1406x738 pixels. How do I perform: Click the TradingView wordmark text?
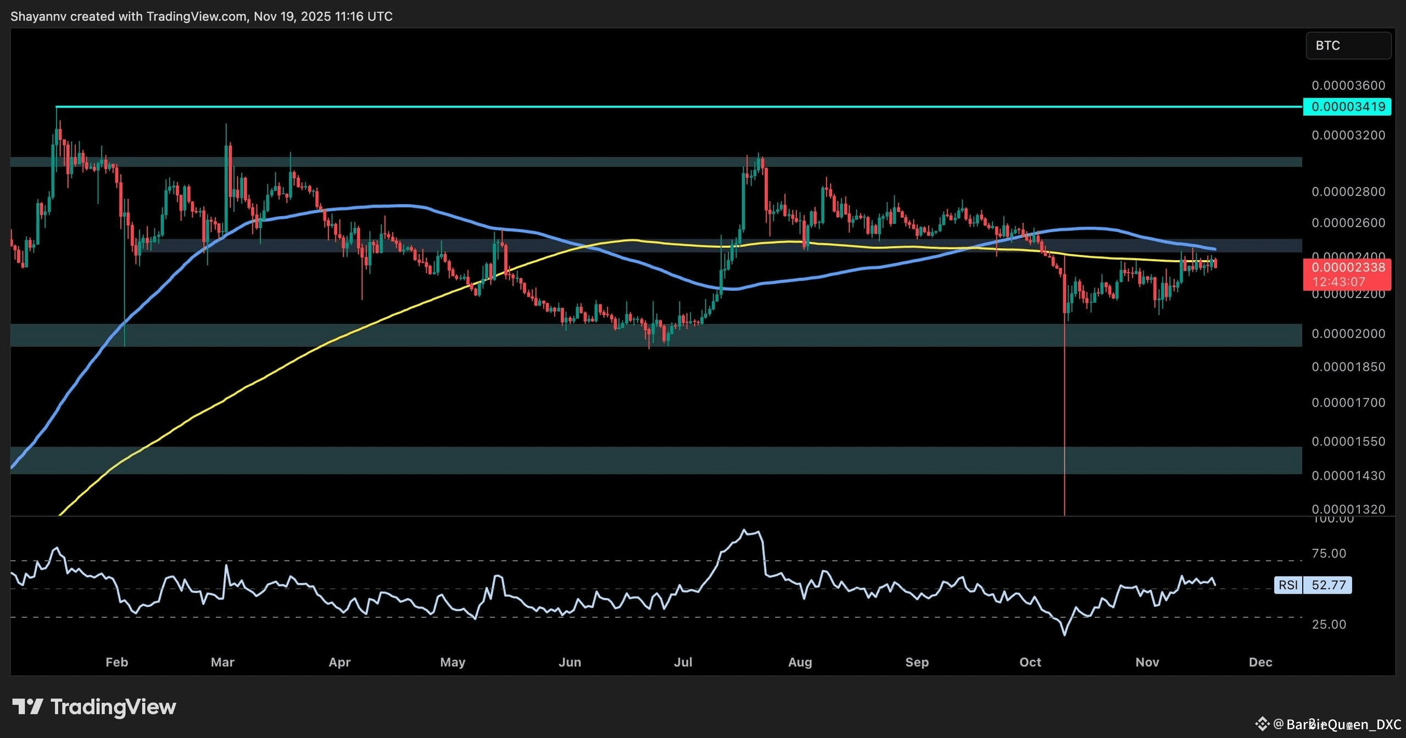point(113,707)
